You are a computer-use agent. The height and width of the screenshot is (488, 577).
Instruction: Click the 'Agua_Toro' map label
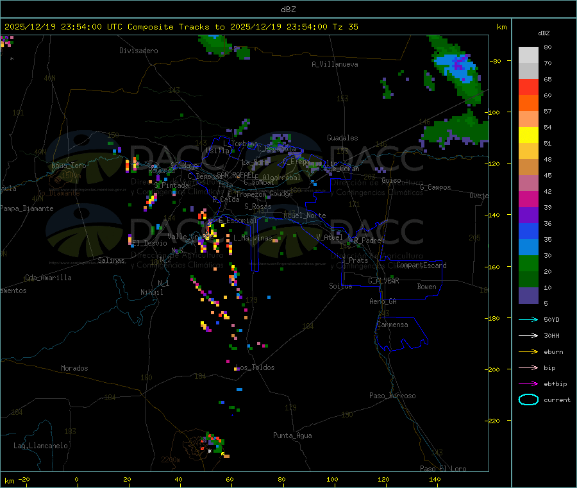point(69,165)
